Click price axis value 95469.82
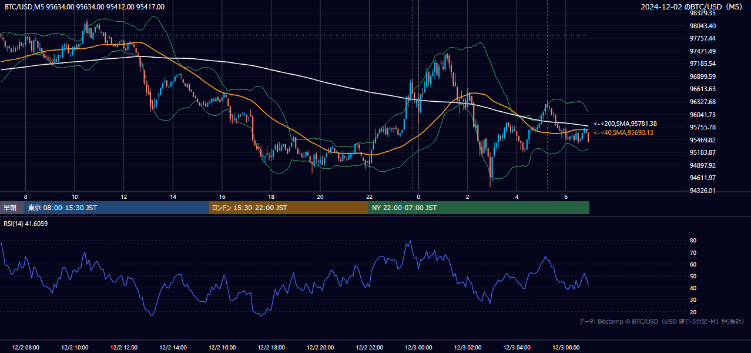 tap(703, 140)
